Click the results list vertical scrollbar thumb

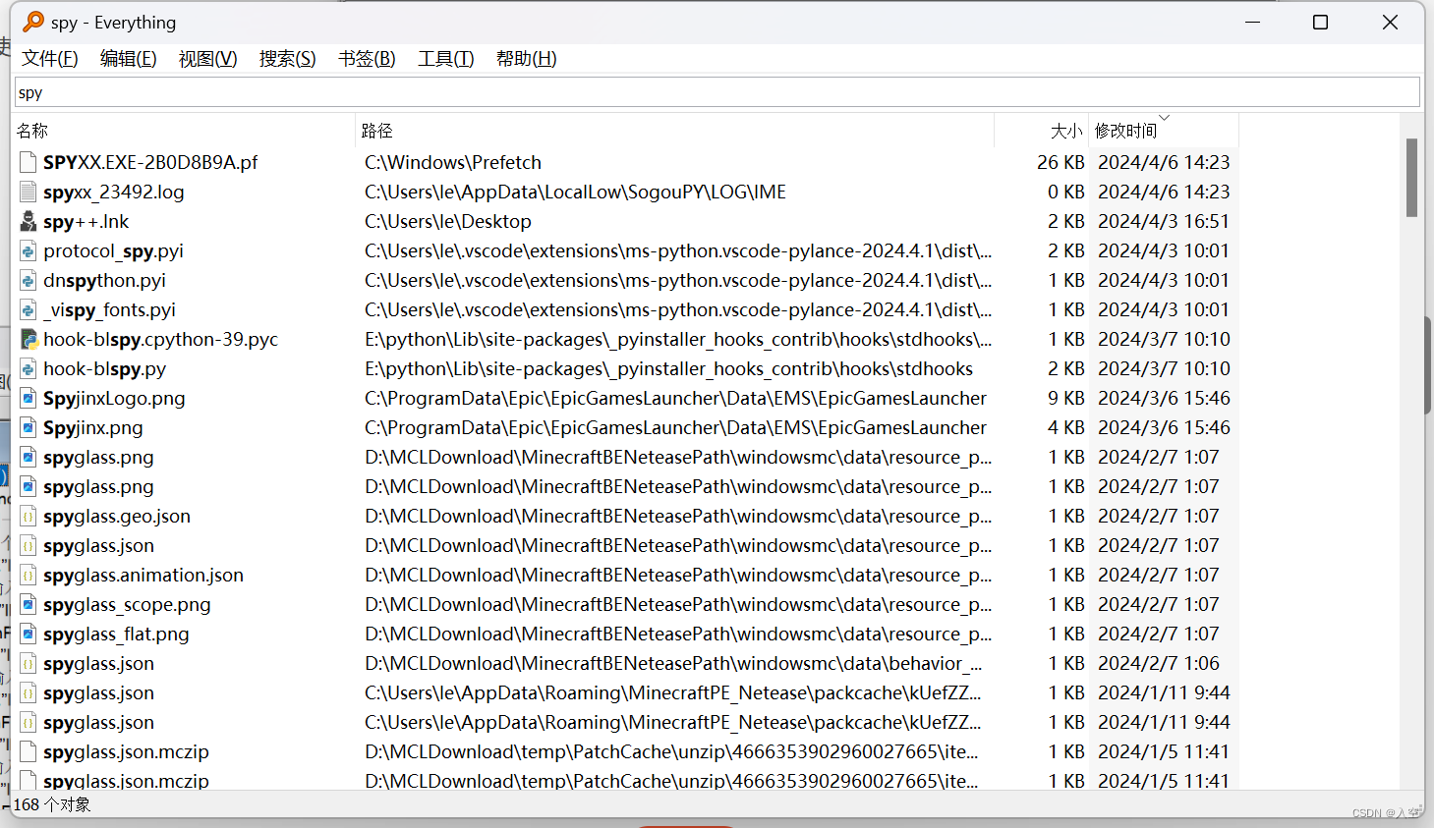tap(1411, 177)
